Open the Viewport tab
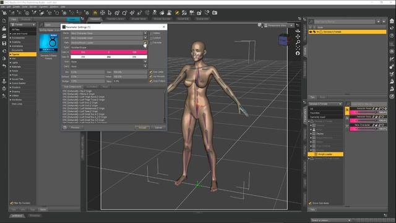Viewport: 396px width, 223px height. coord(95,19)
